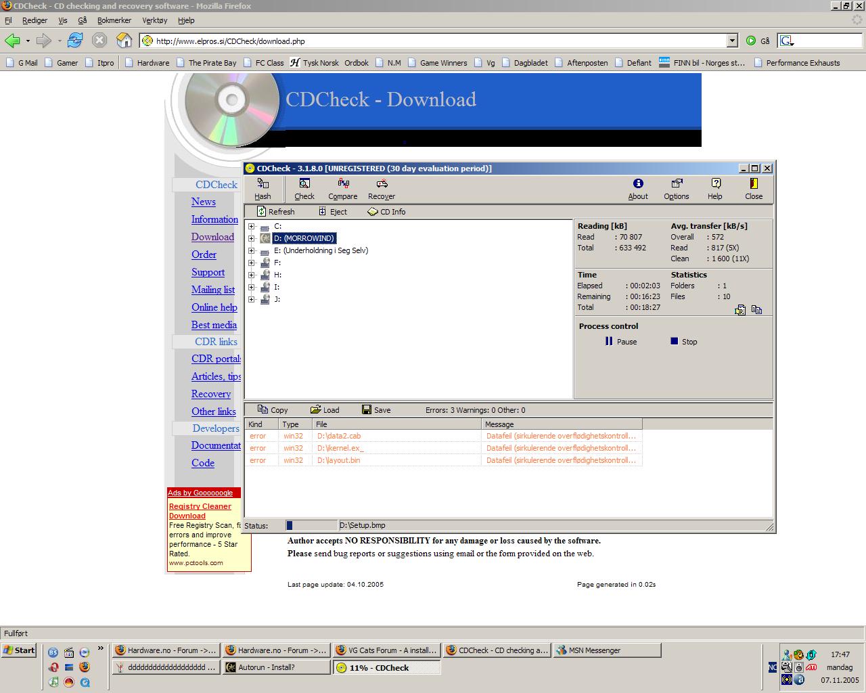Open the Hjelp menu
Screen dimensions: 866x693
(186, 20)
